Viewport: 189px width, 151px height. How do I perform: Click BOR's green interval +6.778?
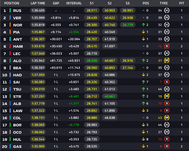click(74, 125)
